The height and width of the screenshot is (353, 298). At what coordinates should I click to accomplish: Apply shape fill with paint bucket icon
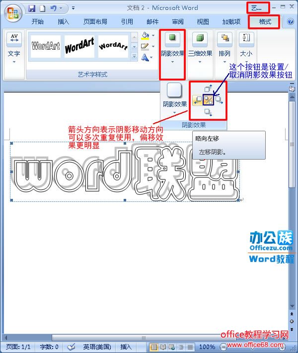tap(145, 36)
